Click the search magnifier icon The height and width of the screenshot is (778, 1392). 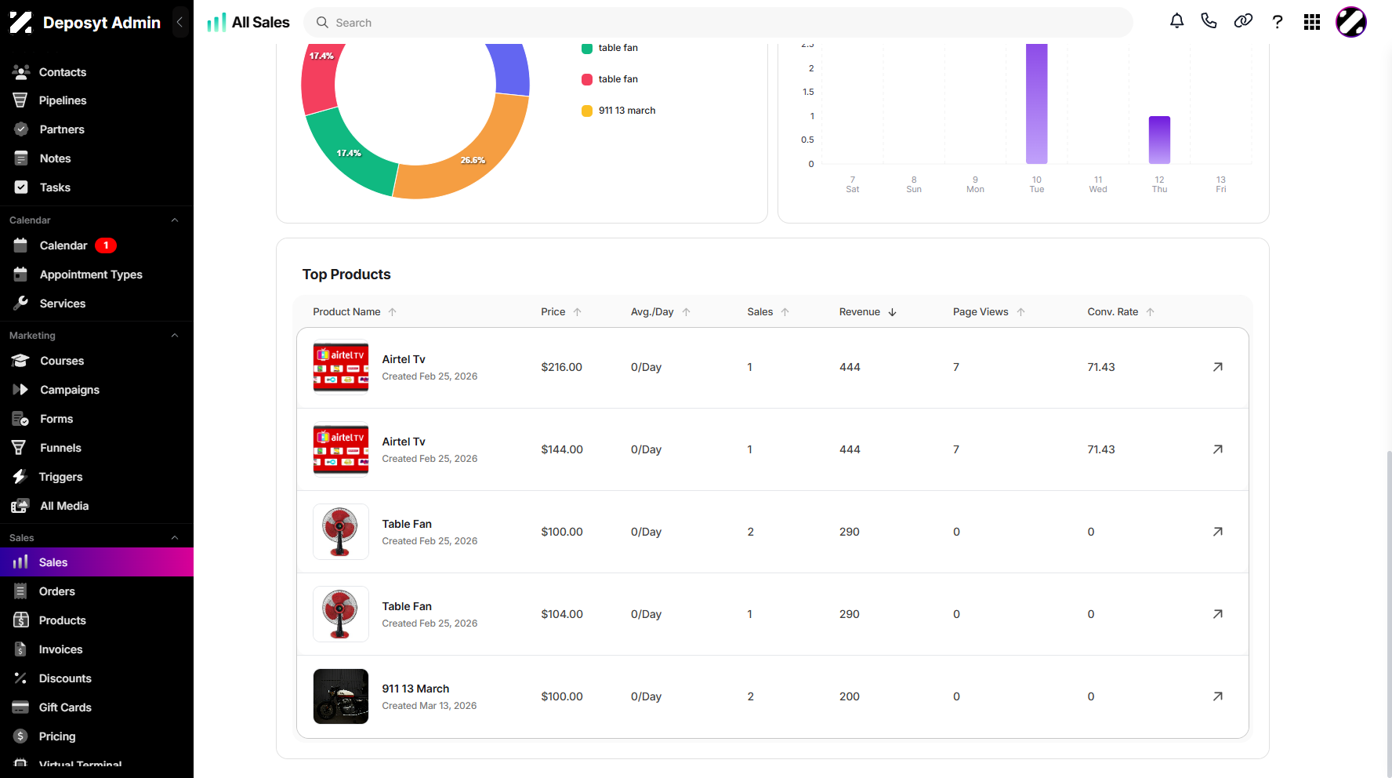point(322,23)
